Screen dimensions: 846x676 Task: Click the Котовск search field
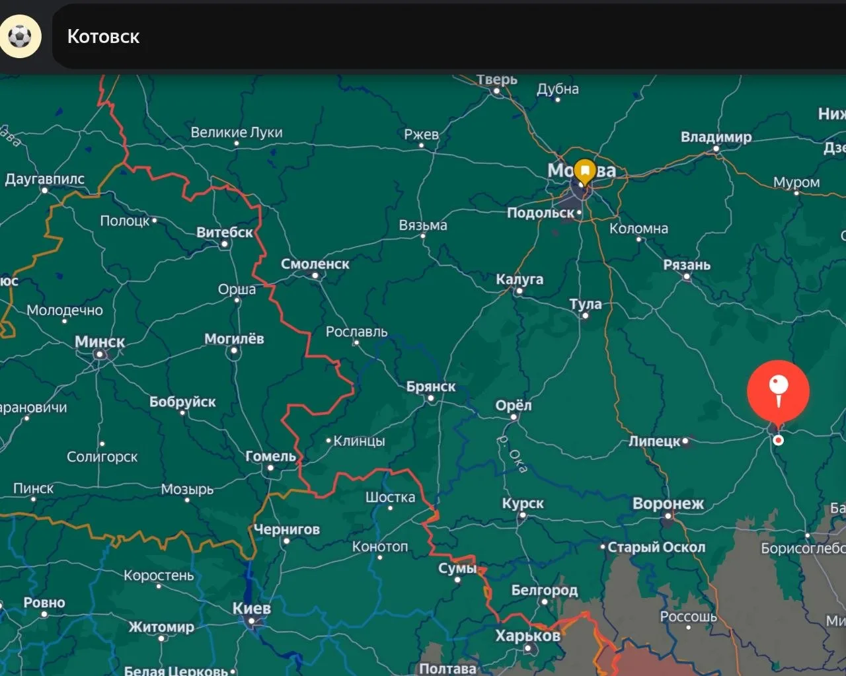pyautogui.click(x=449, y=36)
